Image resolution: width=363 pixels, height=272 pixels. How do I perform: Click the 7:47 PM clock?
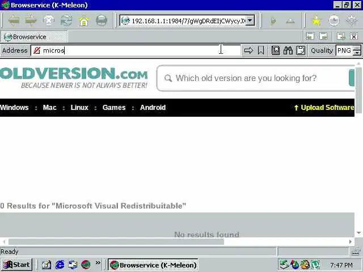point(341,265)
